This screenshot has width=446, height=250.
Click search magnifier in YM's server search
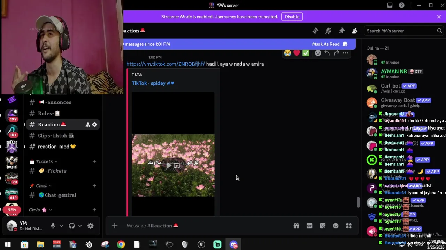(x=439, y=31)
